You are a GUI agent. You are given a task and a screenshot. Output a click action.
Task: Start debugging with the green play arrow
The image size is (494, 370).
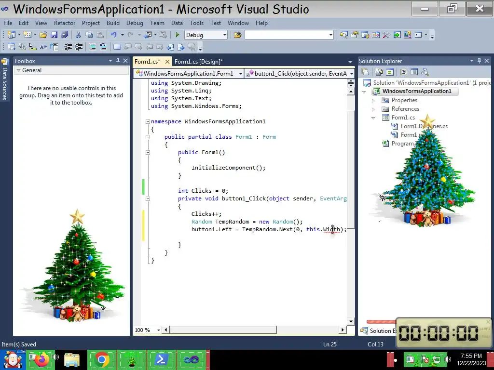pos(178,35)
